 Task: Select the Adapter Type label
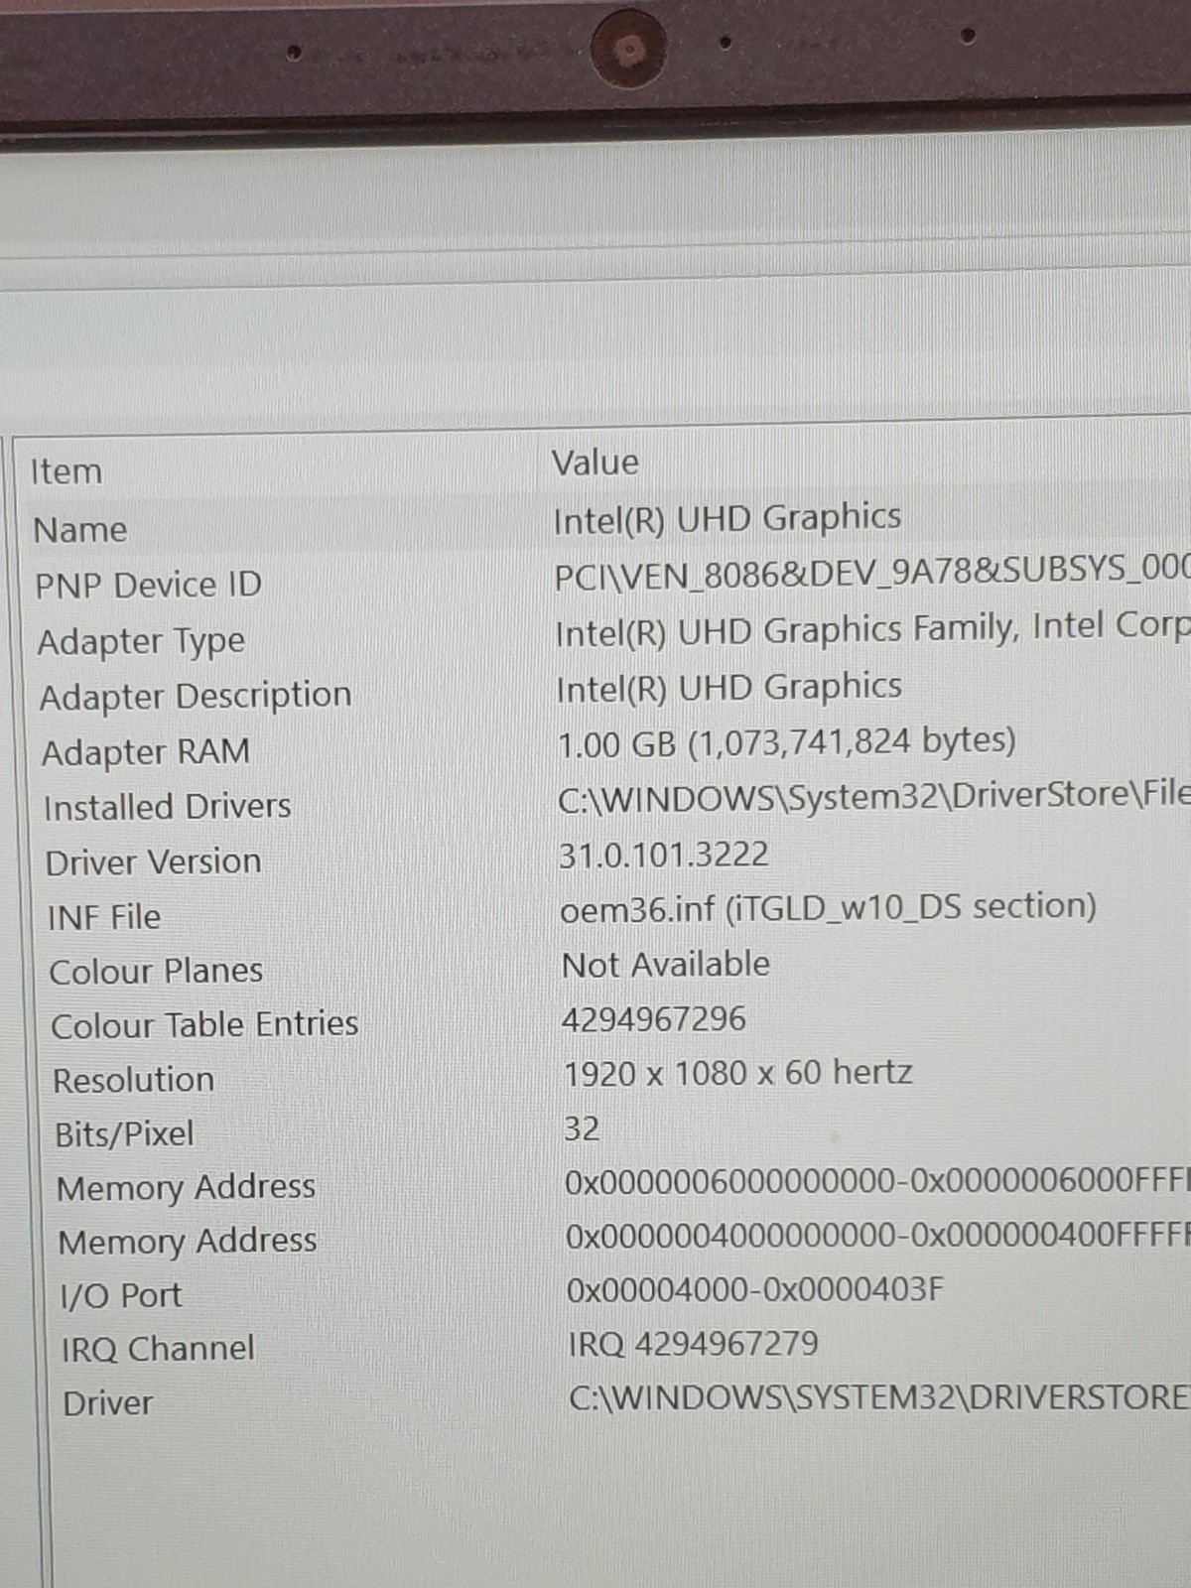tap(141, 642)
